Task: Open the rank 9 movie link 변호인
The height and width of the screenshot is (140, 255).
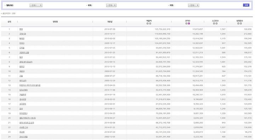Action: (22, 67)
